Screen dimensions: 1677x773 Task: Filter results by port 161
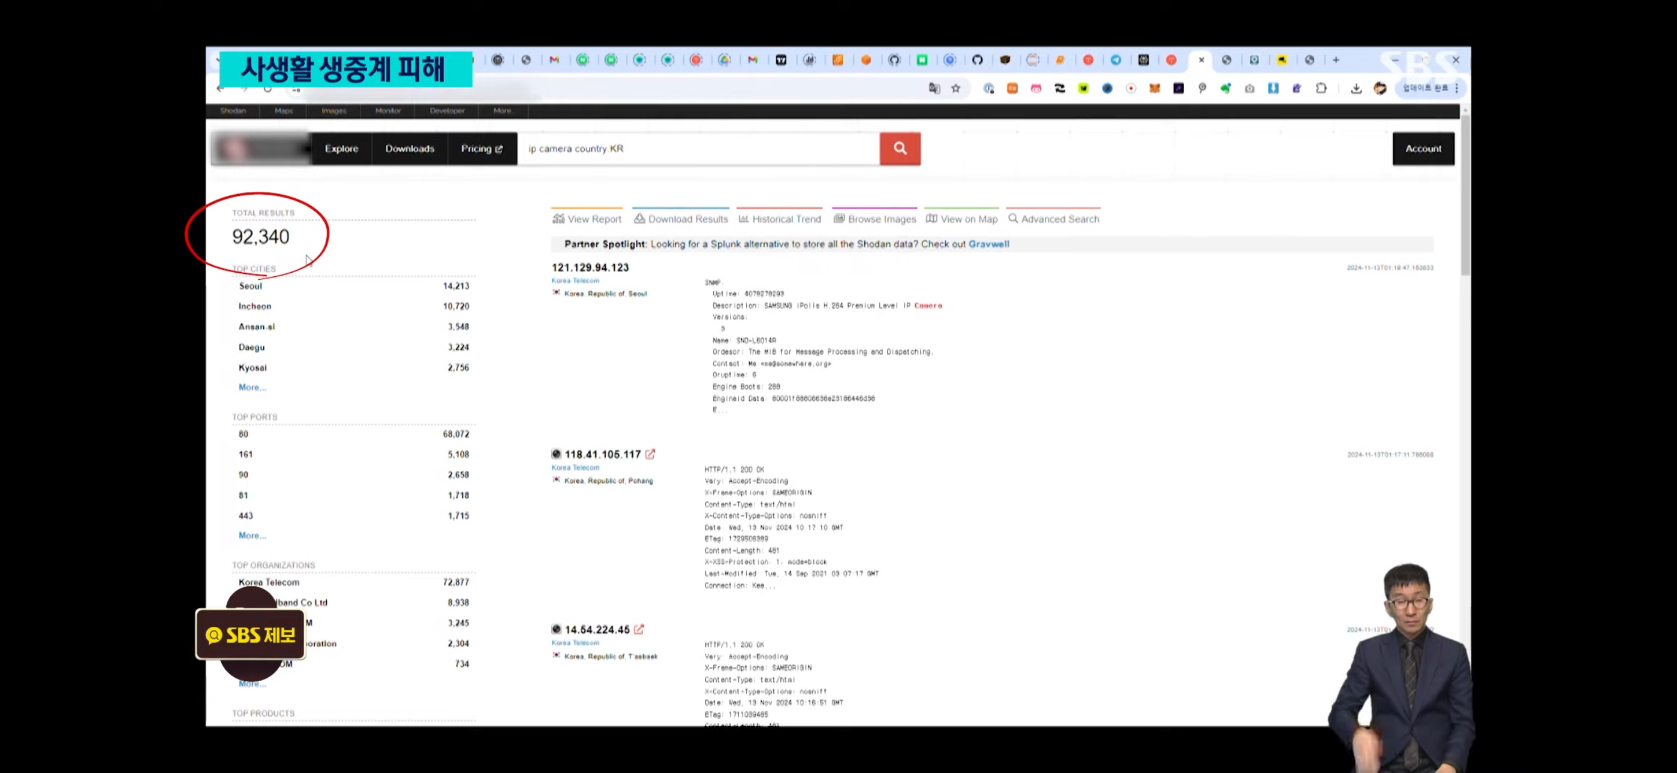coord(245,454)
